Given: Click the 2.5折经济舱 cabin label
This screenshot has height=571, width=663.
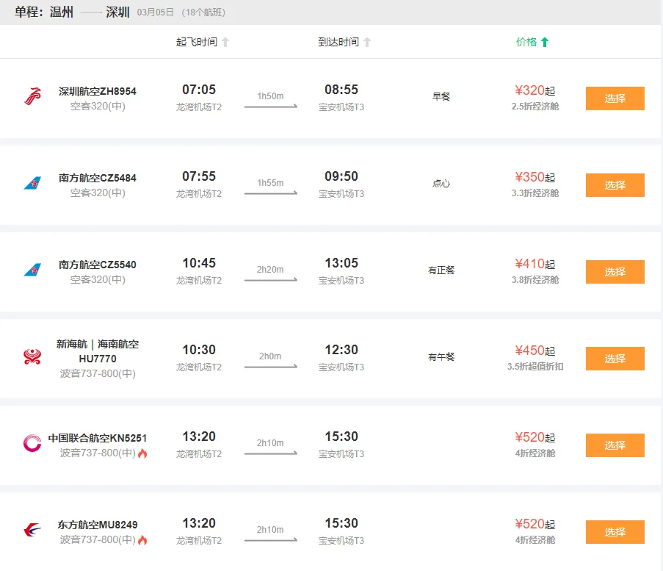Looking at the screenshot, I should [x=535, y=107].
